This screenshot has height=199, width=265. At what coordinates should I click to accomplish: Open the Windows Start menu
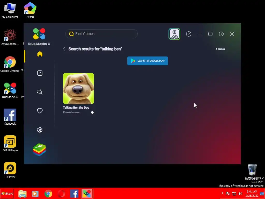(x=7, y=194)
